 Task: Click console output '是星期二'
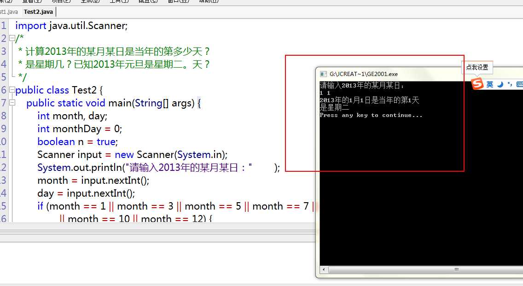(334, 107)
